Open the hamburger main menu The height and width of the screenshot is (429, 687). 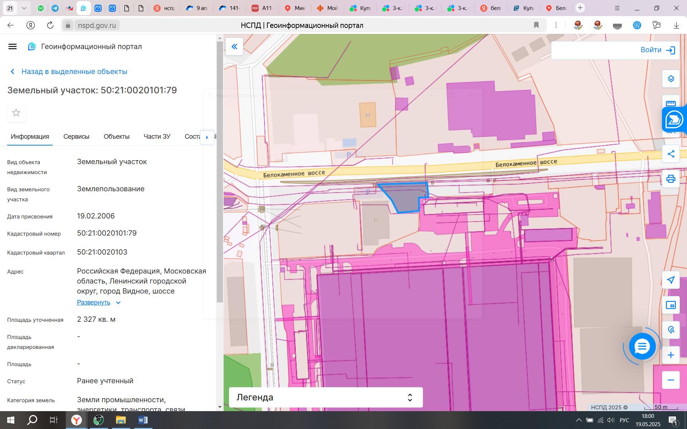click(13, 46)
